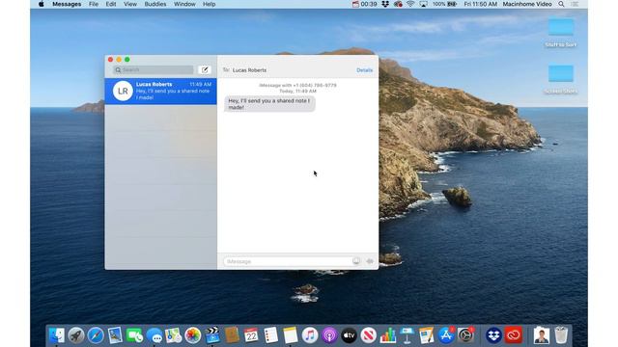
Task: Click the emoji picker icon in message field
Action: 356,261
